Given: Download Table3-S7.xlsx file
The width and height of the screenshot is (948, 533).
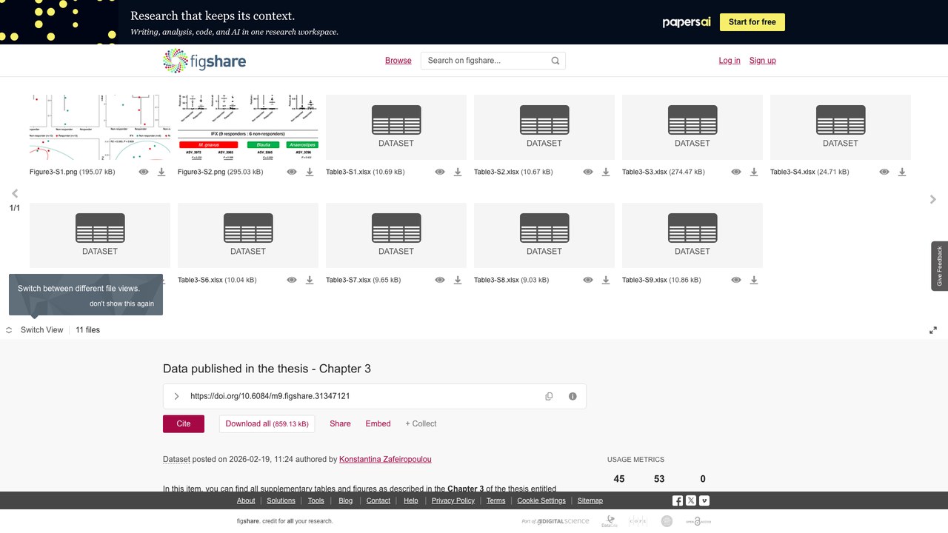Looking at the screenshot, I should [x=458, y=280].
